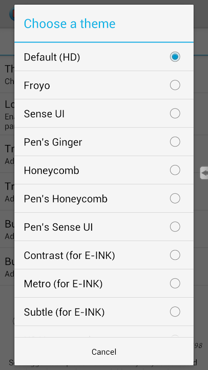Tap the Honeycomb list entry label
This screenshot has width=208, height=370.
[x=51, y=170]
